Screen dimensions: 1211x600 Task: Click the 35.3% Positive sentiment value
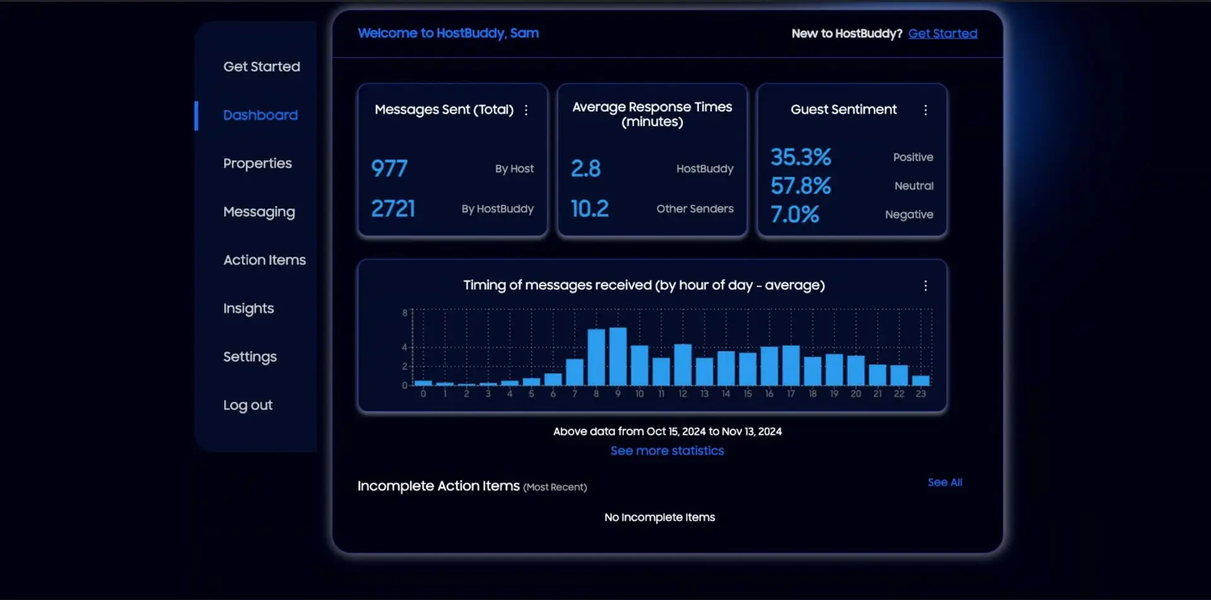coord(801,157)
